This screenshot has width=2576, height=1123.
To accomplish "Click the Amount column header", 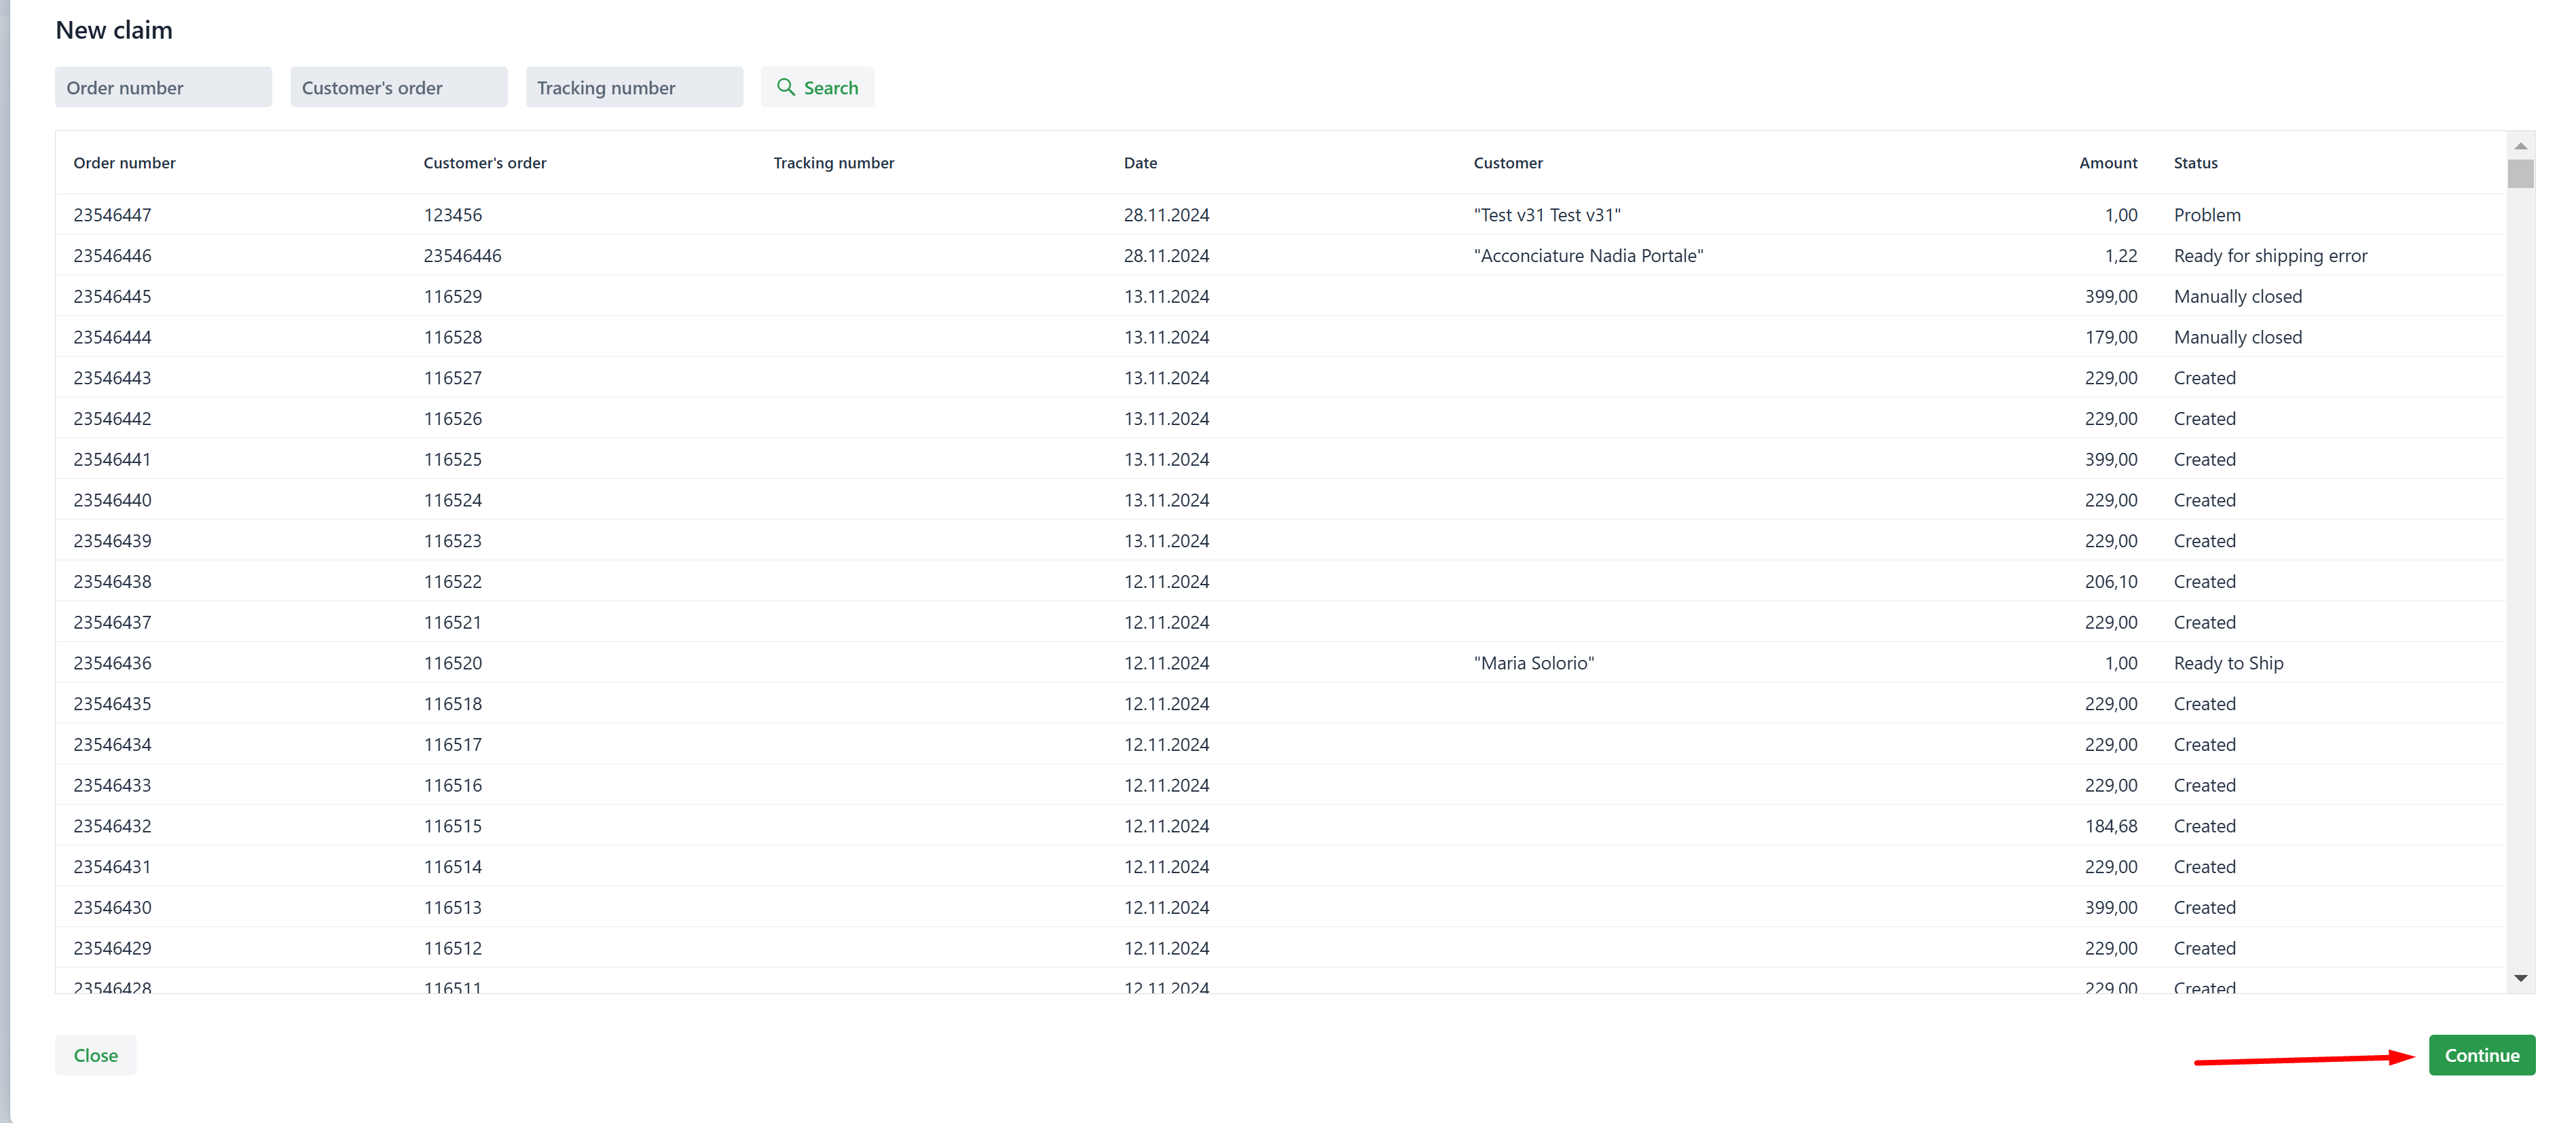I will (x=2107, y=163).
